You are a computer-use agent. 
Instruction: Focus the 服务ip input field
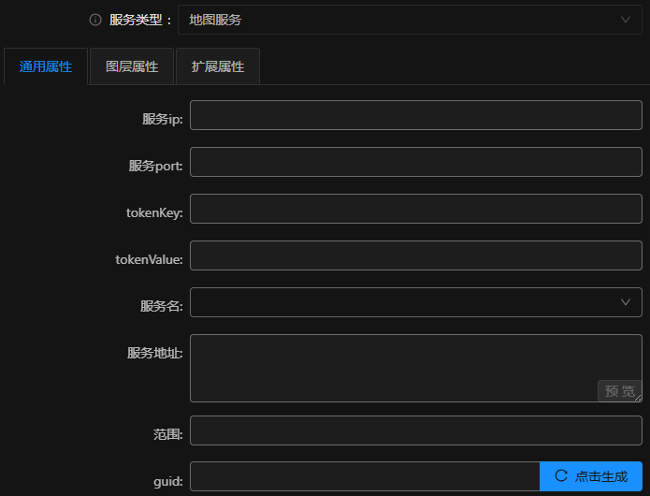(x=416, y=115)
